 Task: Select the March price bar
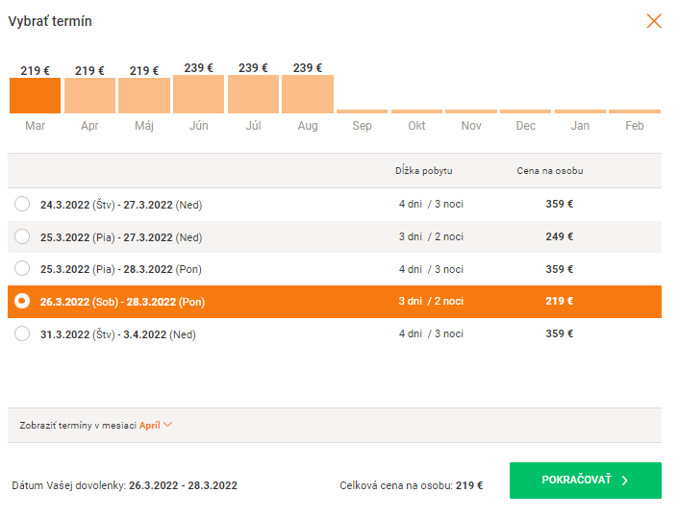pos(35,95)
